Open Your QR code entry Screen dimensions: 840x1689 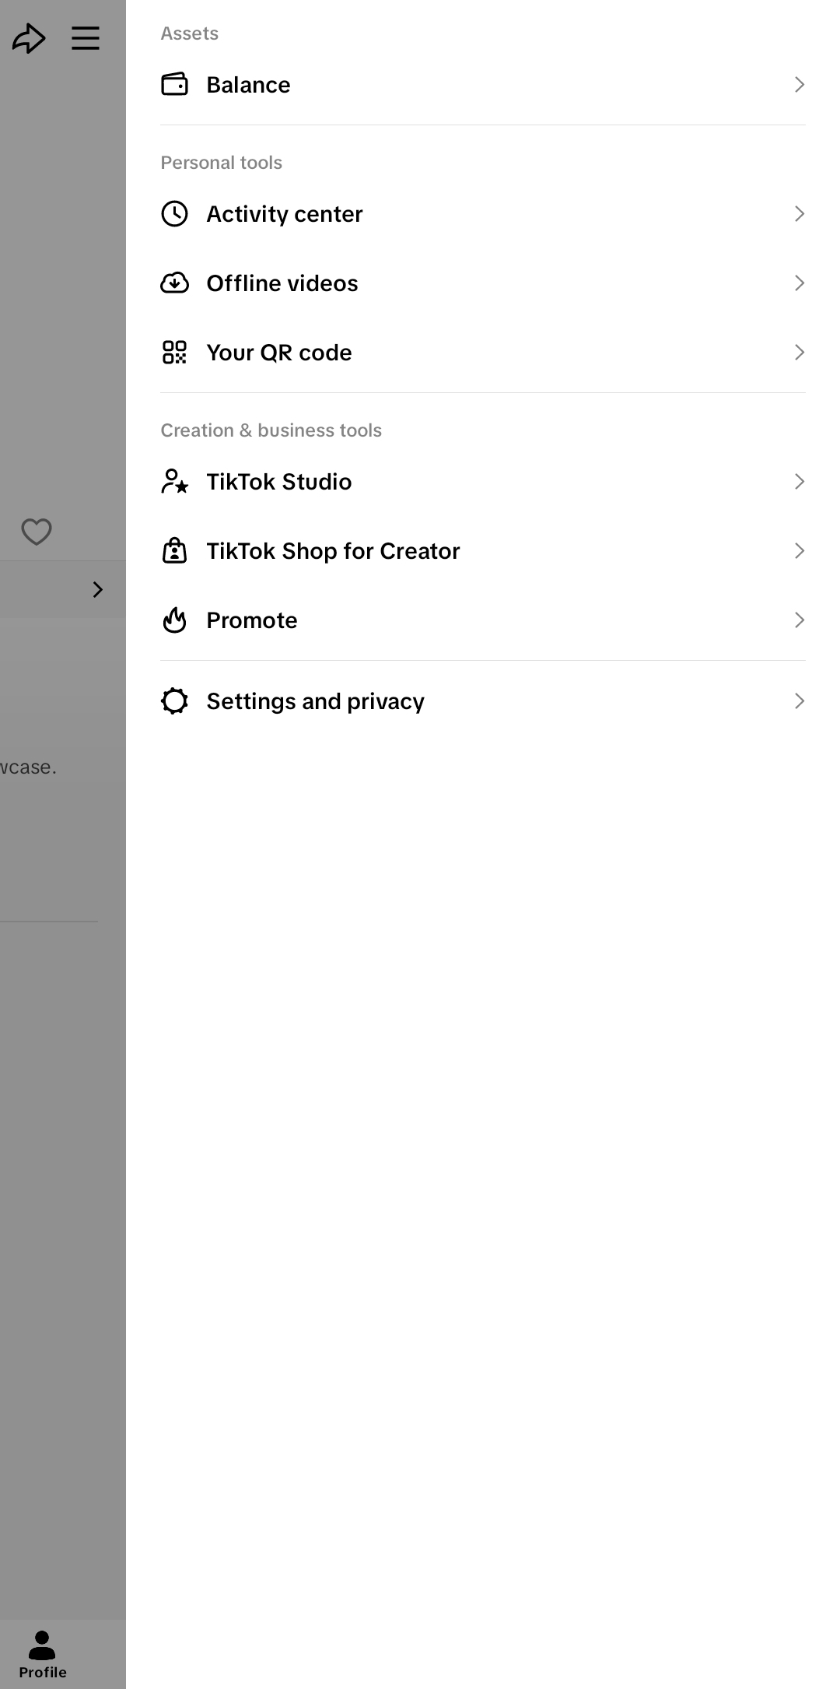point(482,352)
